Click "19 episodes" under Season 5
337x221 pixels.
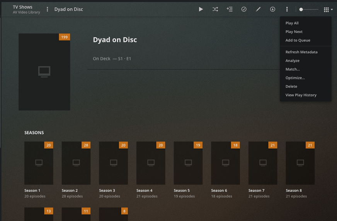coord(184,196)
